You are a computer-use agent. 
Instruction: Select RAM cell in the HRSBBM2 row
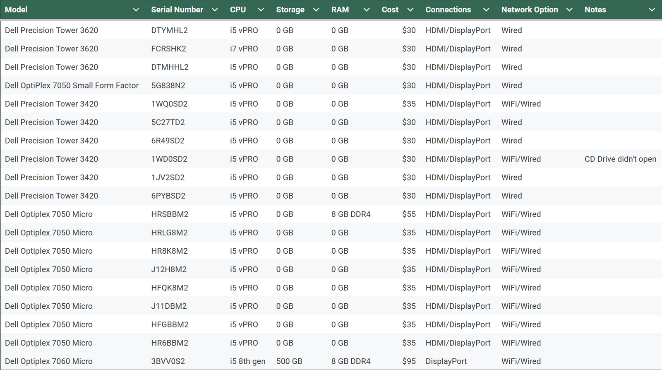click(351, 214)
